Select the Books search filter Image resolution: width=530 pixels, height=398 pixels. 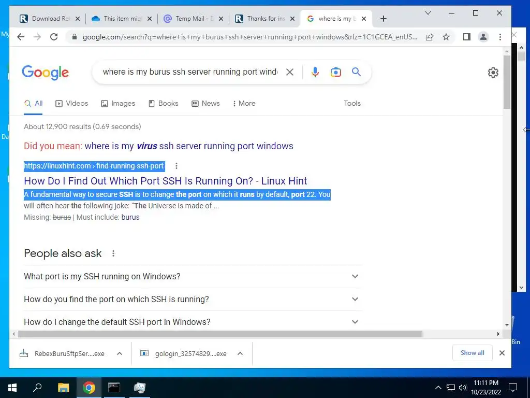point(163,103)
